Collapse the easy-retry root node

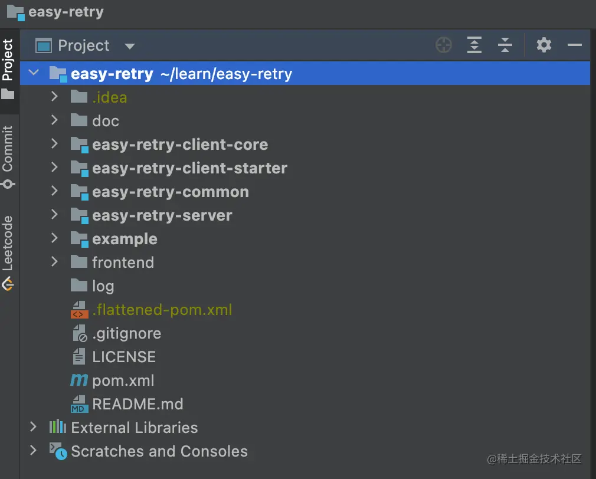tap(34, 72)
